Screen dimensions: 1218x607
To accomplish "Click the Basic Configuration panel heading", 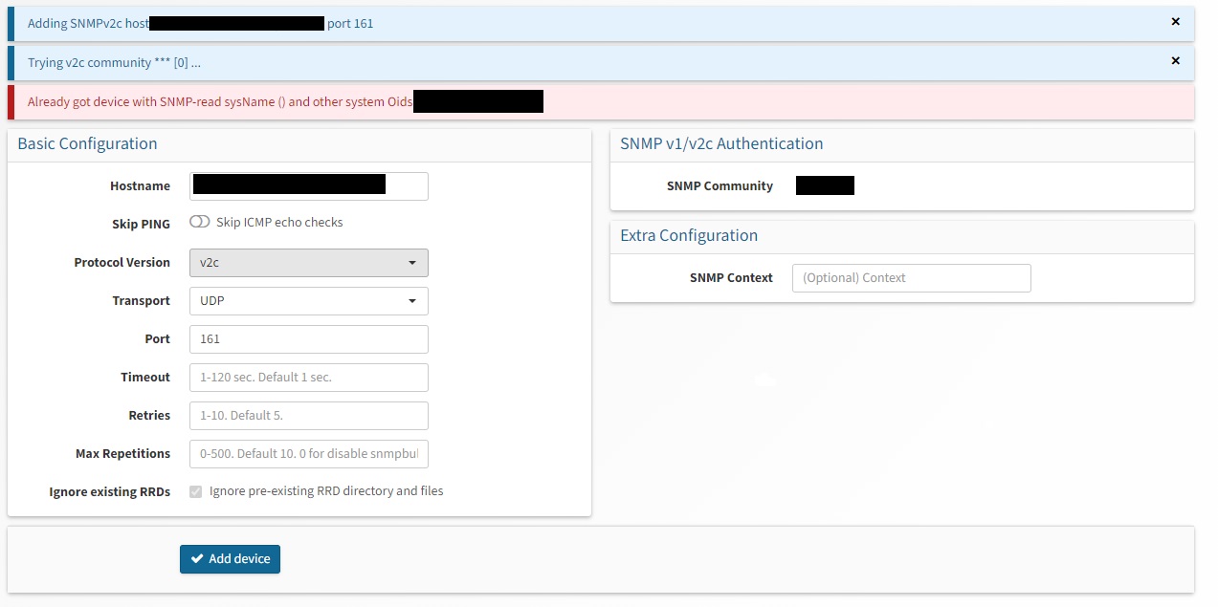I will [x=87, y=144].
